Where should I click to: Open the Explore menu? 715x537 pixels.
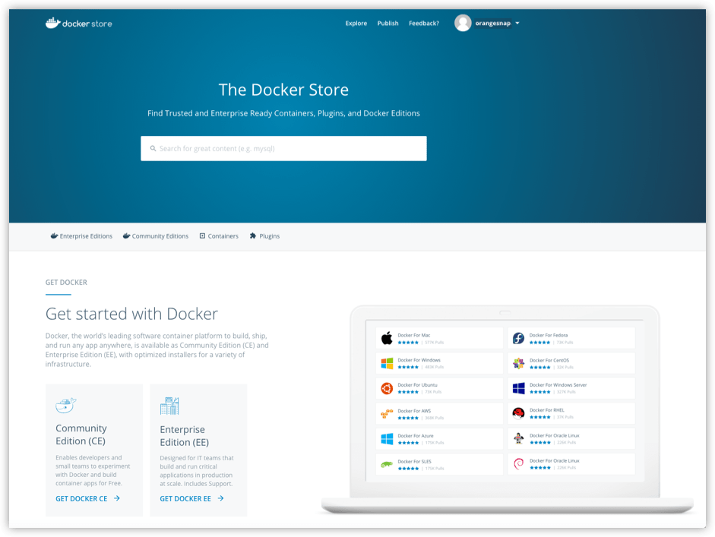coord(356,23)
